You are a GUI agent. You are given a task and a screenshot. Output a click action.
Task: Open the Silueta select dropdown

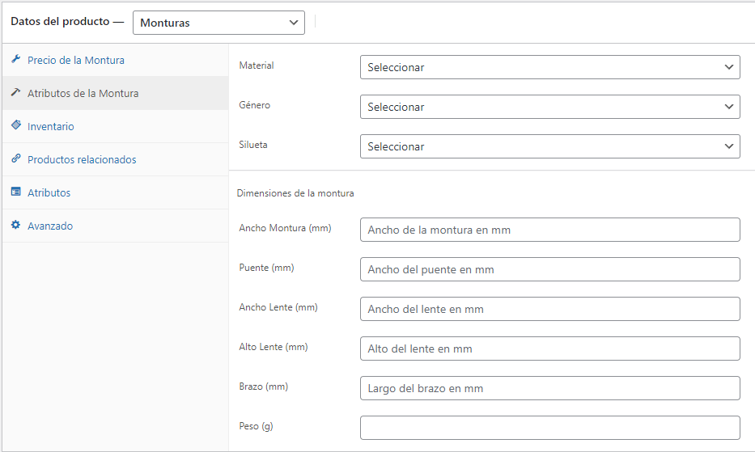[550, 146]
